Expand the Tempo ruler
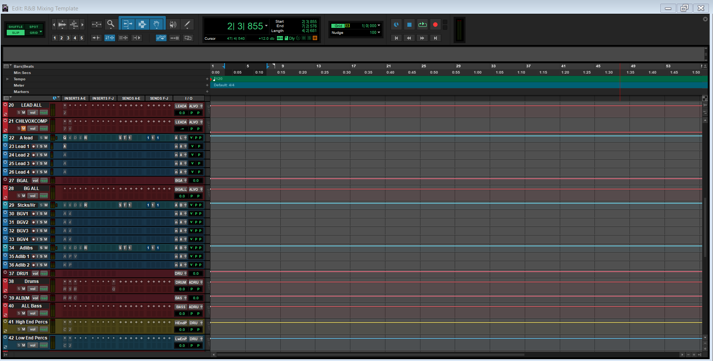 click(x=7, y=79)
